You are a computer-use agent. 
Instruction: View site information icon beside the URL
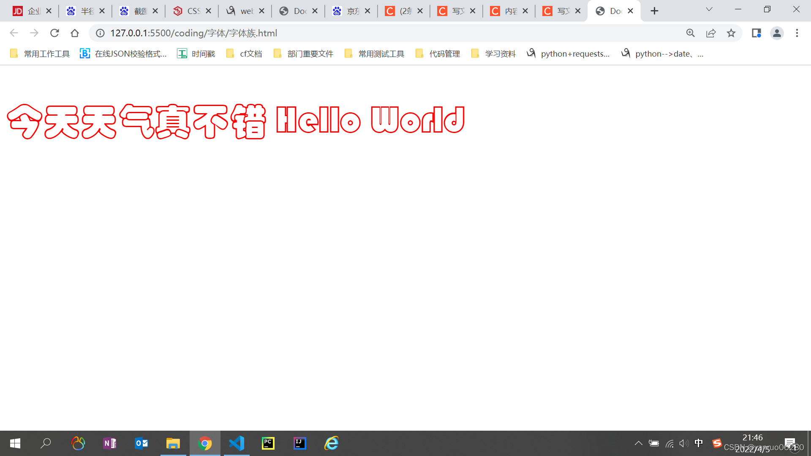click(x=100, y=33)
